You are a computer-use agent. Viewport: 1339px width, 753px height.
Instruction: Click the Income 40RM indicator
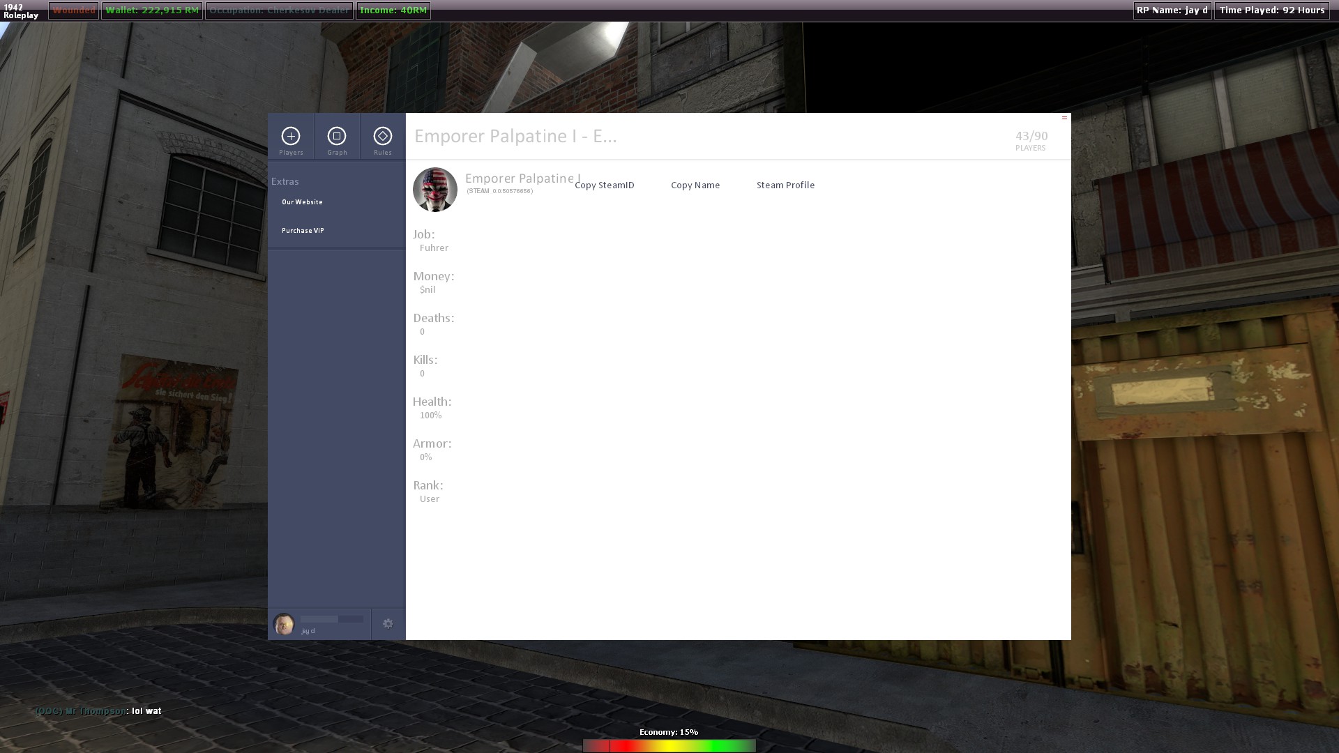pos(393,10)
